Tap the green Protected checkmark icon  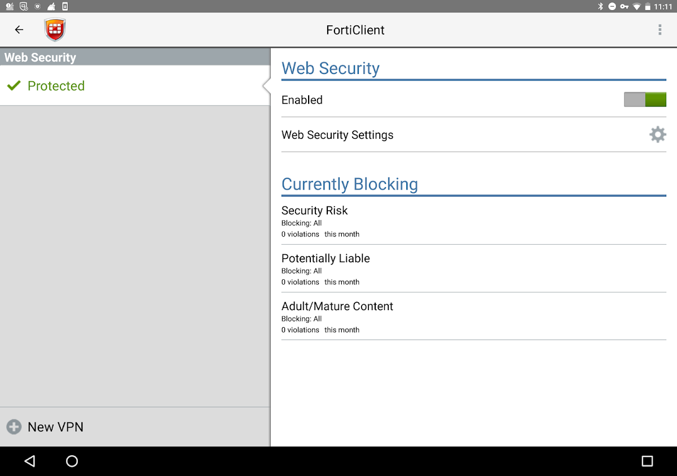[14, 86]
